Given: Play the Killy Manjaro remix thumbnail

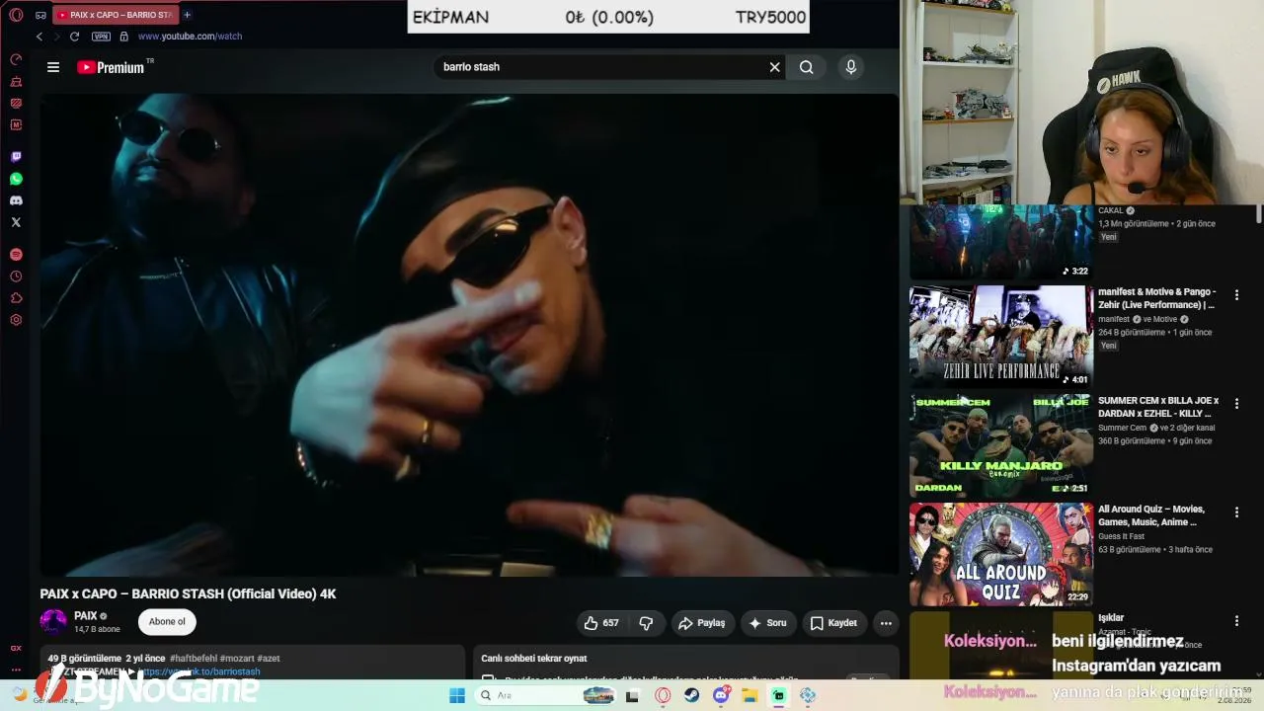Looking at the screenshot, I should (x=1001, y=445).
